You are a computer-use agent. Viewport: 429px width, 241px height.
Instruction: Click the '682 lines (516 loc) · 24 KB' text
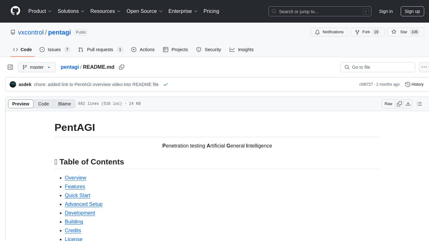109,104
